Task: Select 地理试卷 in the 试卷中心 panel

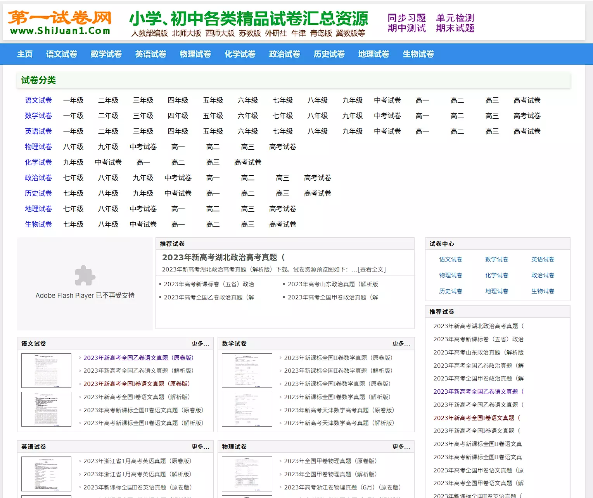Action: click(496, 291)
